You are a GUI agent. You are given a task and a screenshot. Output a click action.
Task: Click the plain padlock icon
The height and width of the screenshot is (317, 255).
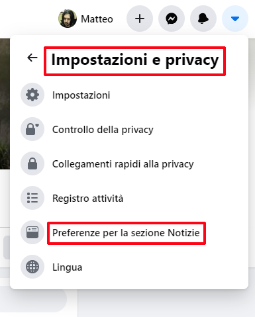32,163
